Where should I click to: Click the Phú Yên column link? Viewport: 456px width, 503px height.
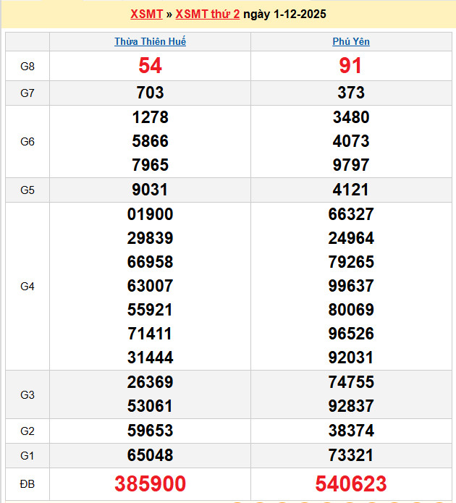[x=351, y=42]
